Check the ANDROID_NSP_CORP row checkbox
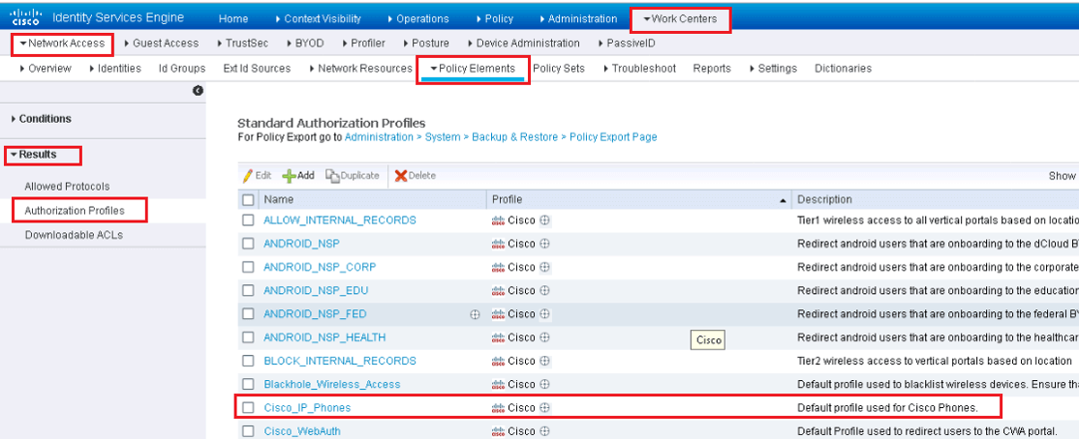The image size is (1079, 439). (248, 267)
